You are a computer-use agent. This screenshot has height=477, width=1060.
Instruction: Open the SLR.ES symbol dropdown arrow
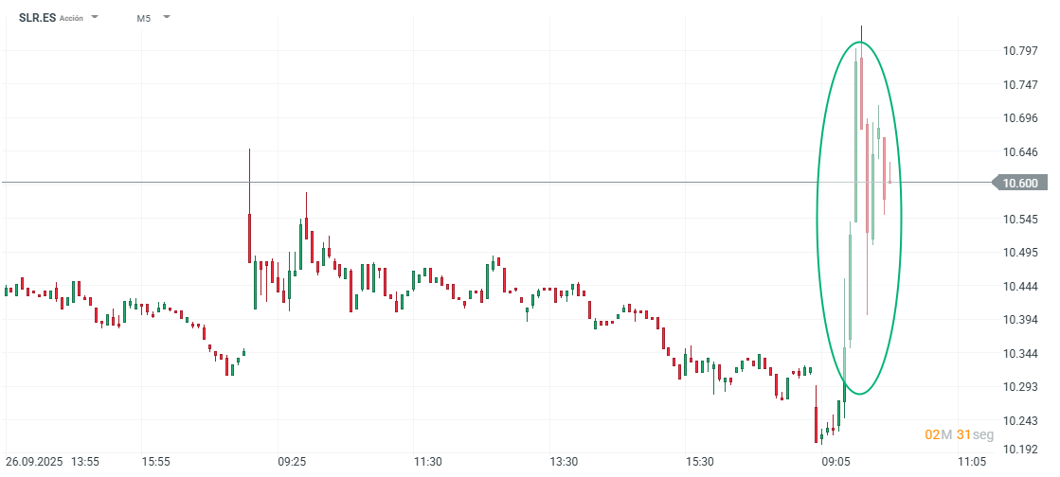pyautogui.click(x=95, y=17)
